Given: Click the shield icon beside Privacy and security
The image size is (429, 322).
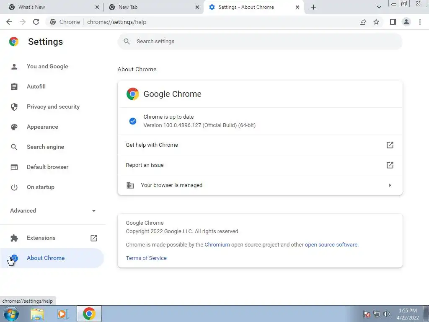Looking at the screenshot, I should (x=14, y=107).
